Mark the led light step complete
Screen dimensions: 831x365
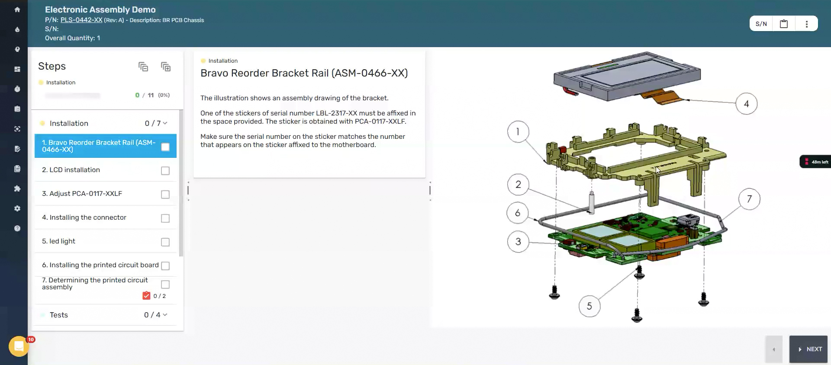(x=165, y=242)
